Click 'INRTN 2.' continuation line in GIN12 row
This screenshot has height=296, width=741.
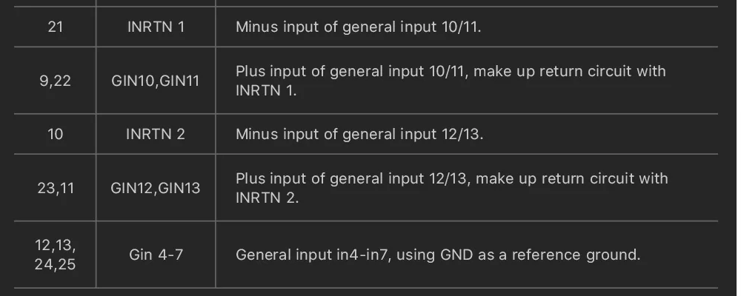click(x=267, y=198)
